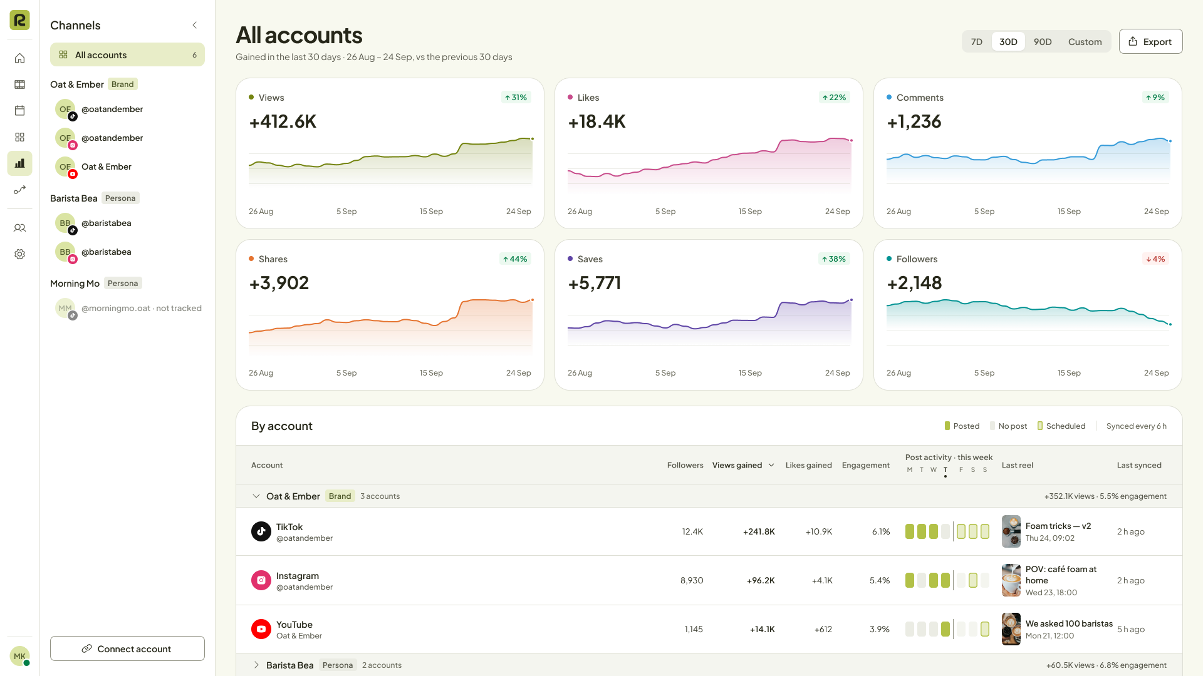Click the Scheduled legend swatch
Viewport: 1203px width, 676px height.
click(1040, 426)
